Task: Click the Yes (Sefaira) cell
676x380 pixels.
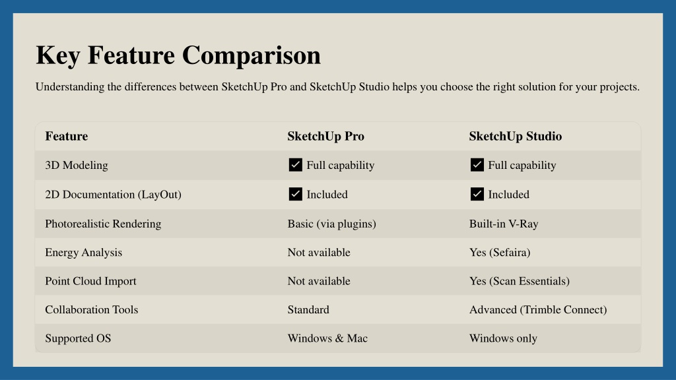Action: (x=500, y=252)
